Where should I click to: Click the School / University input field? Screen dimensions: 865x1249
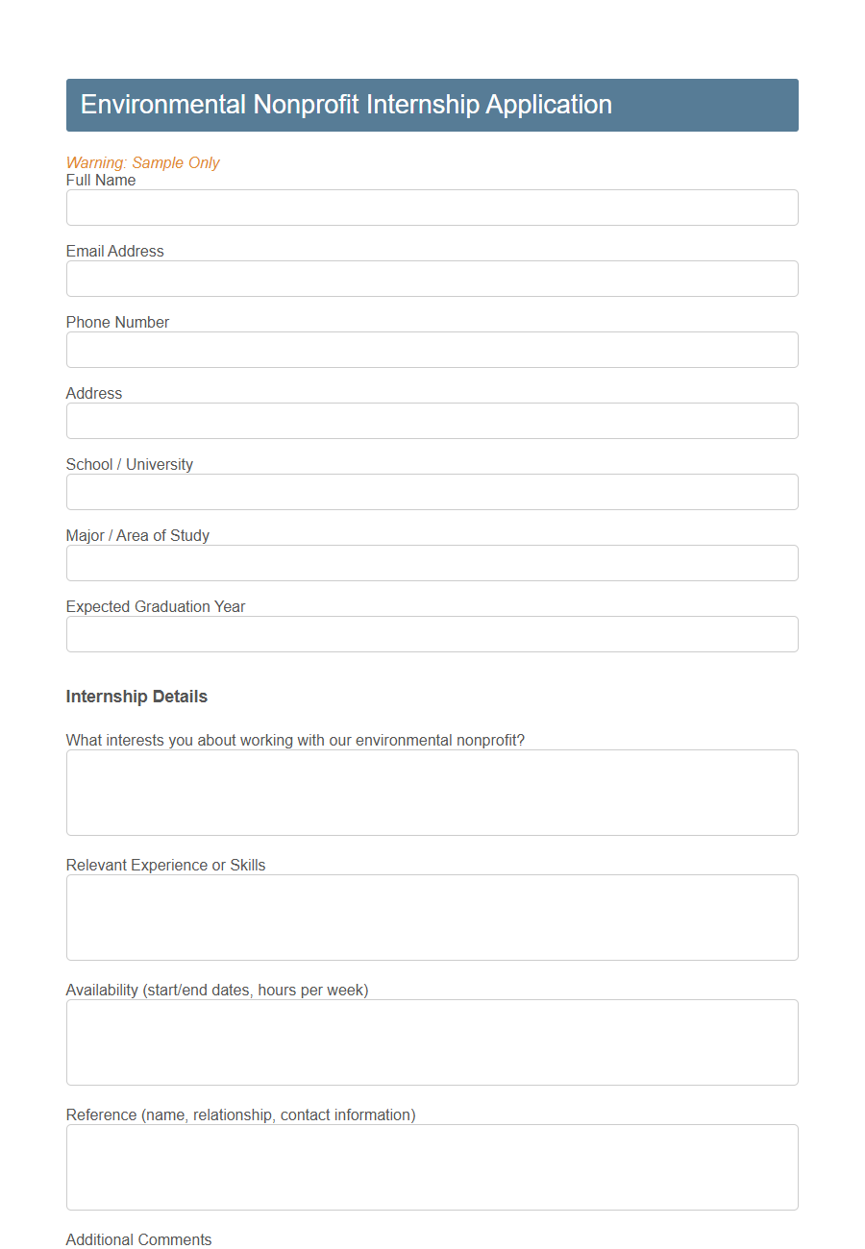tap(432, 492)
